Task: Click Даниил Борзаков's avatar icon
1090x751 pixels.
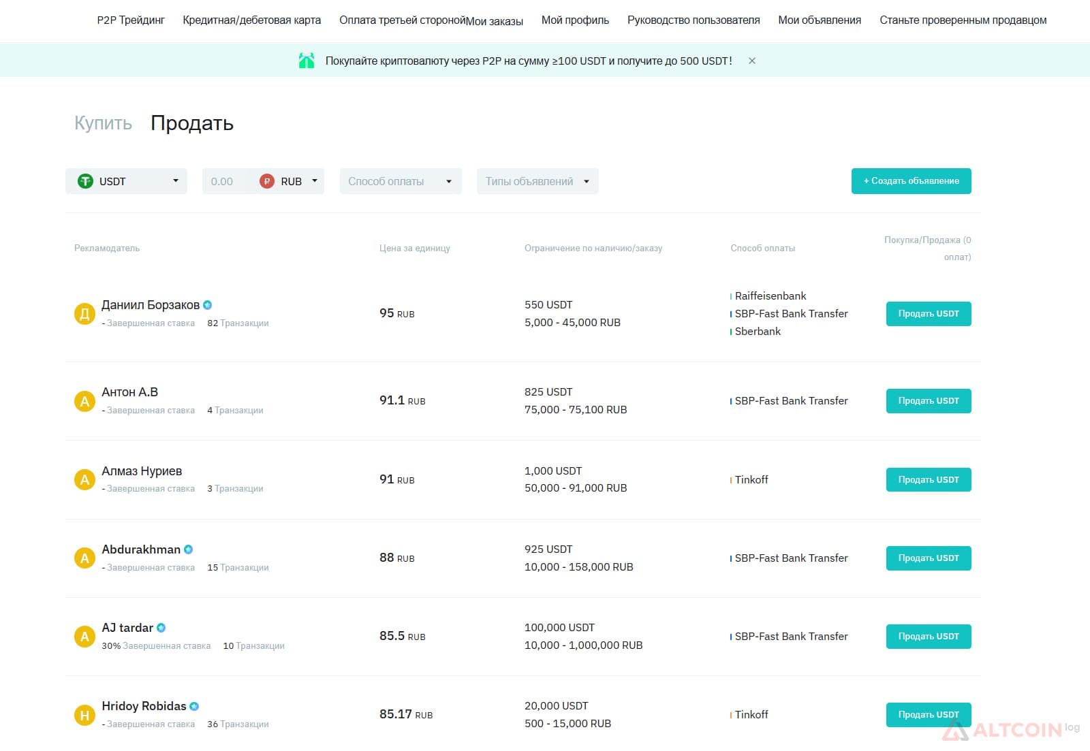Action: pyautogui.click(x=84, y=314)
